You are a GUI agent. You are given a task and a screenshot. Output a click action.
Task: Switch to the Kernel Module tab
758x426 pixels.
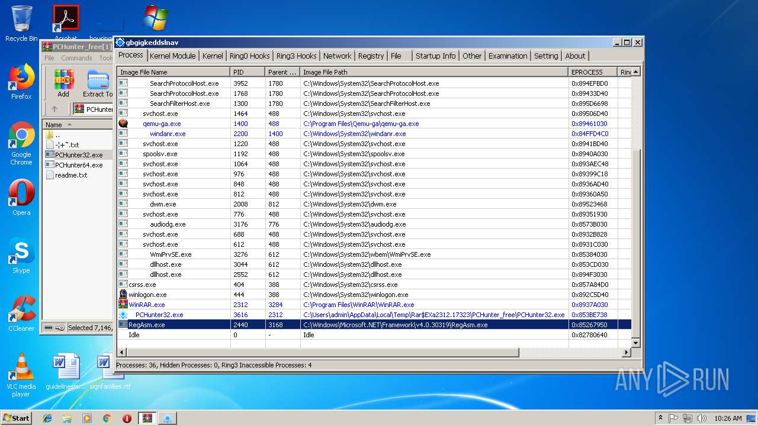172,56
